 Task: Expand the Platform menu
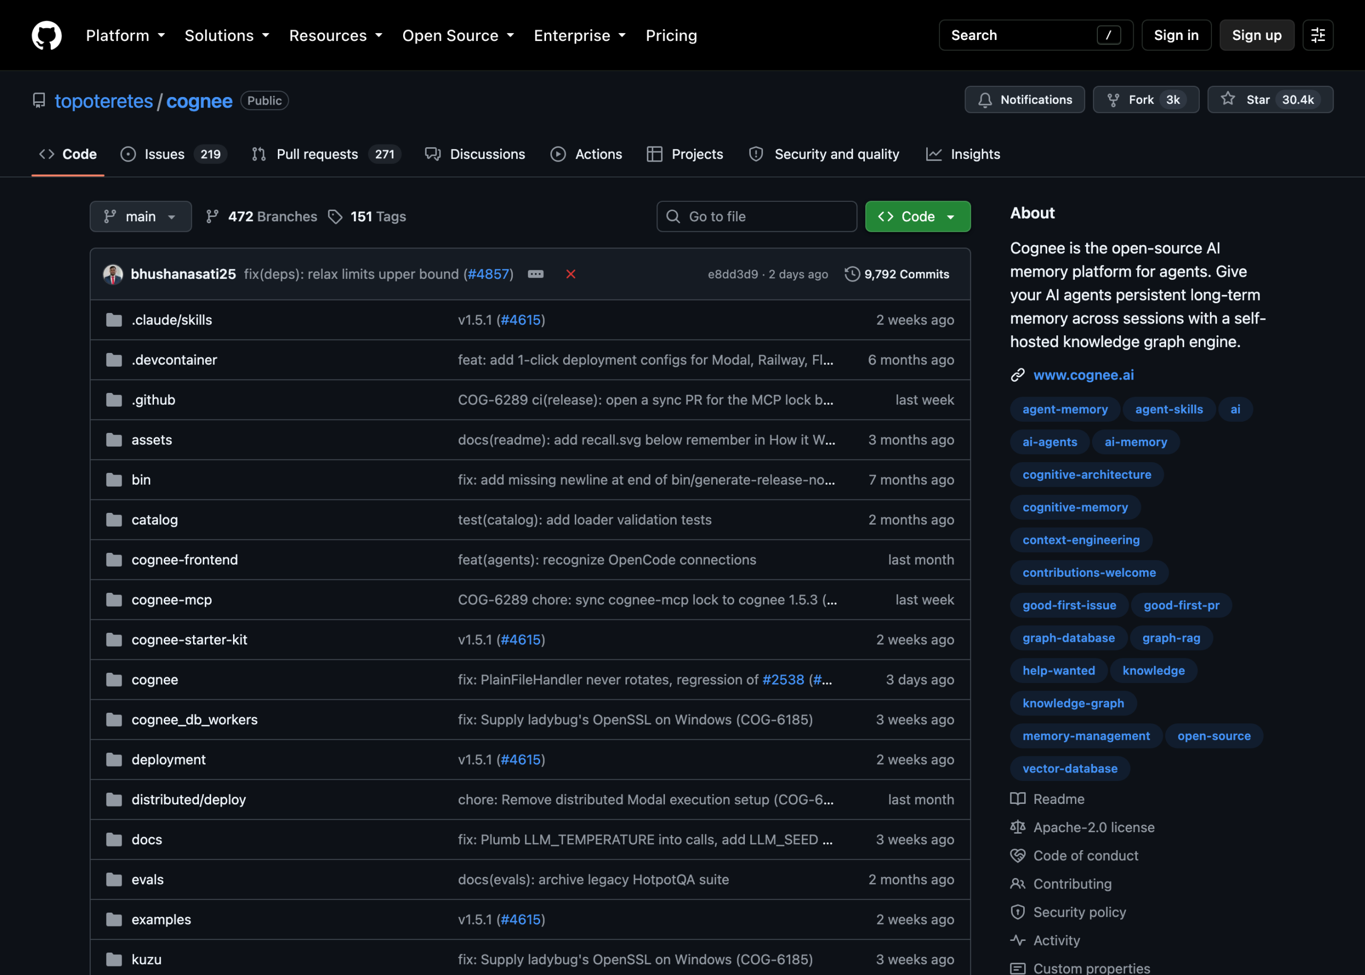[125, 35]
